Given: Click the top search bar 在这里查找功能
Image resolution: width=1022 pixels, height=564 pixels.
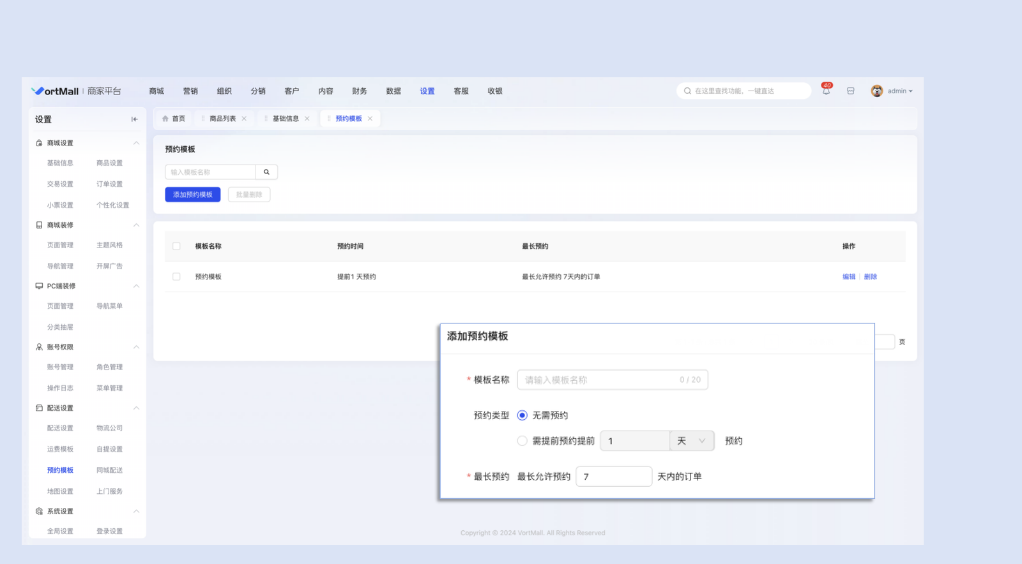Looking at the screenshot, I should tap(744, 91).
